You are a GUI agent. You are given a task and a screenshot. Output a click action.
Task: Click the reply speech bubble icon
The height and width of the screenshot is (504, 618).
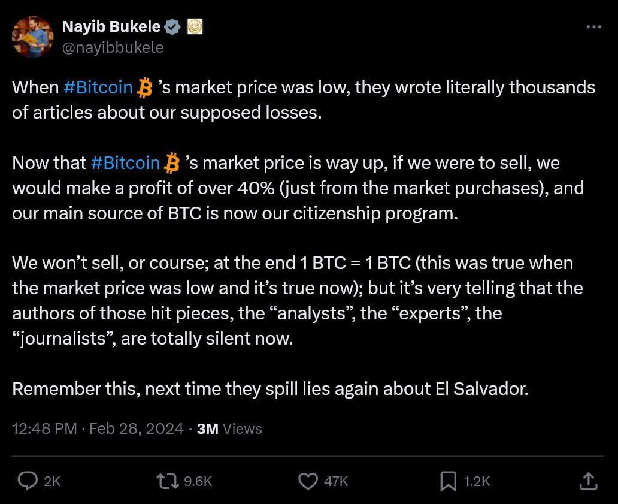coord(28,481)
